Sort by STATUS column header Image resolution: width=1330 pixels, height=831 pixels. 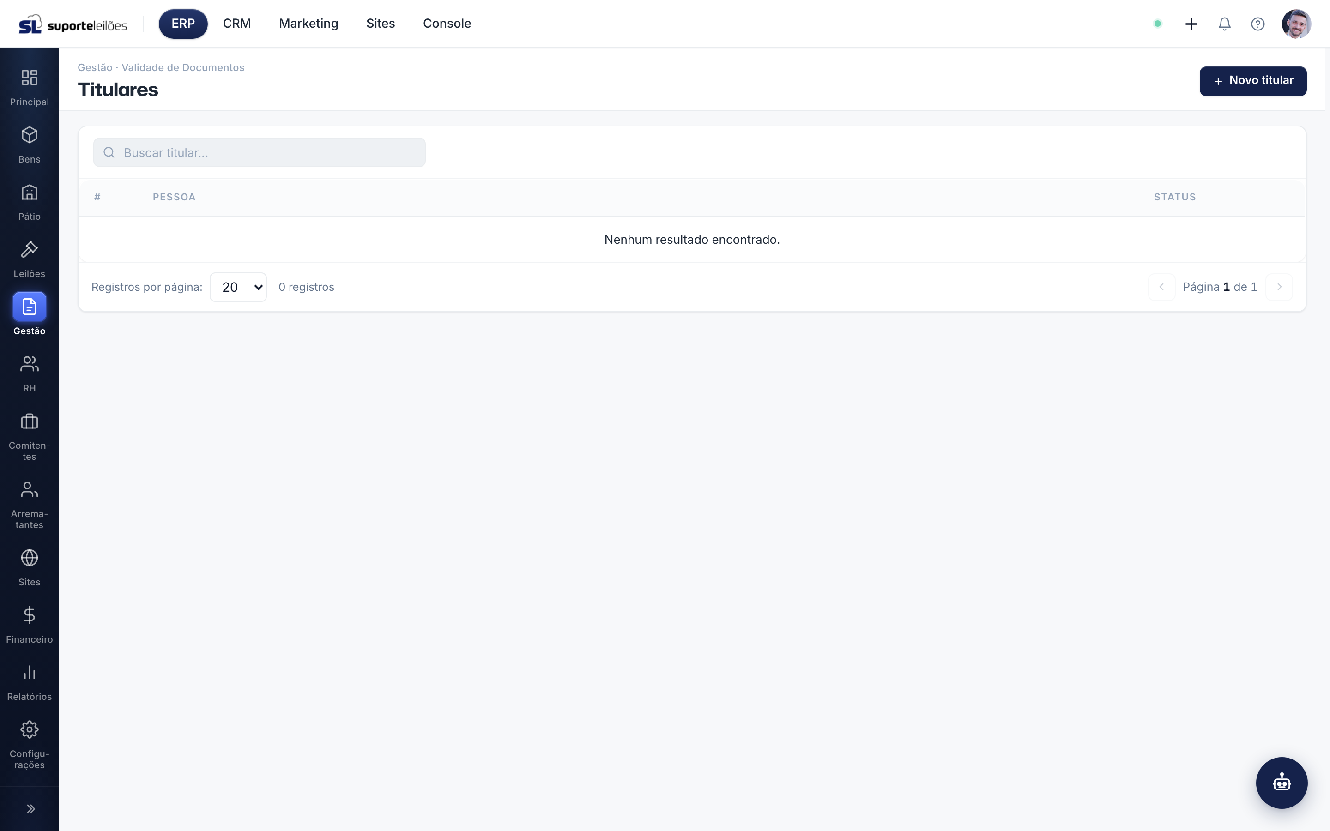pyautogui.click(x=1175, y=197)
